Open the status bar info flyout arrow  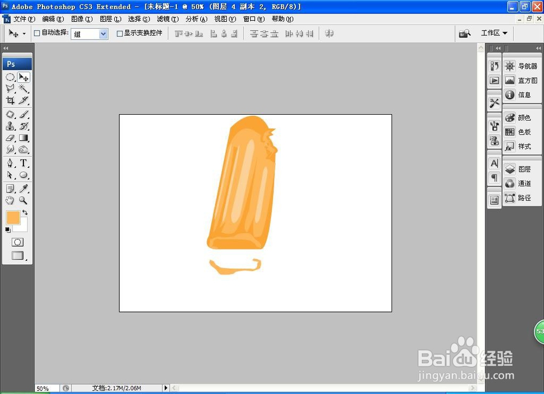tap(166, 388)
